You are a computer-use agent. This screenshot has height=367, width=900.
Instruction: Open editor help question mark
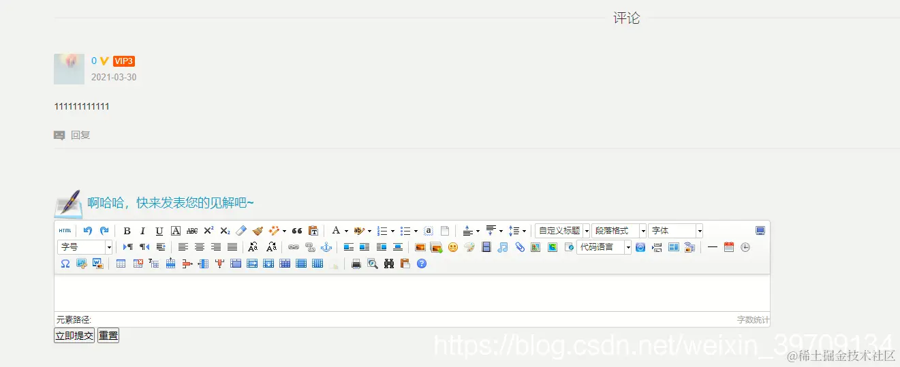click(421, 264)
